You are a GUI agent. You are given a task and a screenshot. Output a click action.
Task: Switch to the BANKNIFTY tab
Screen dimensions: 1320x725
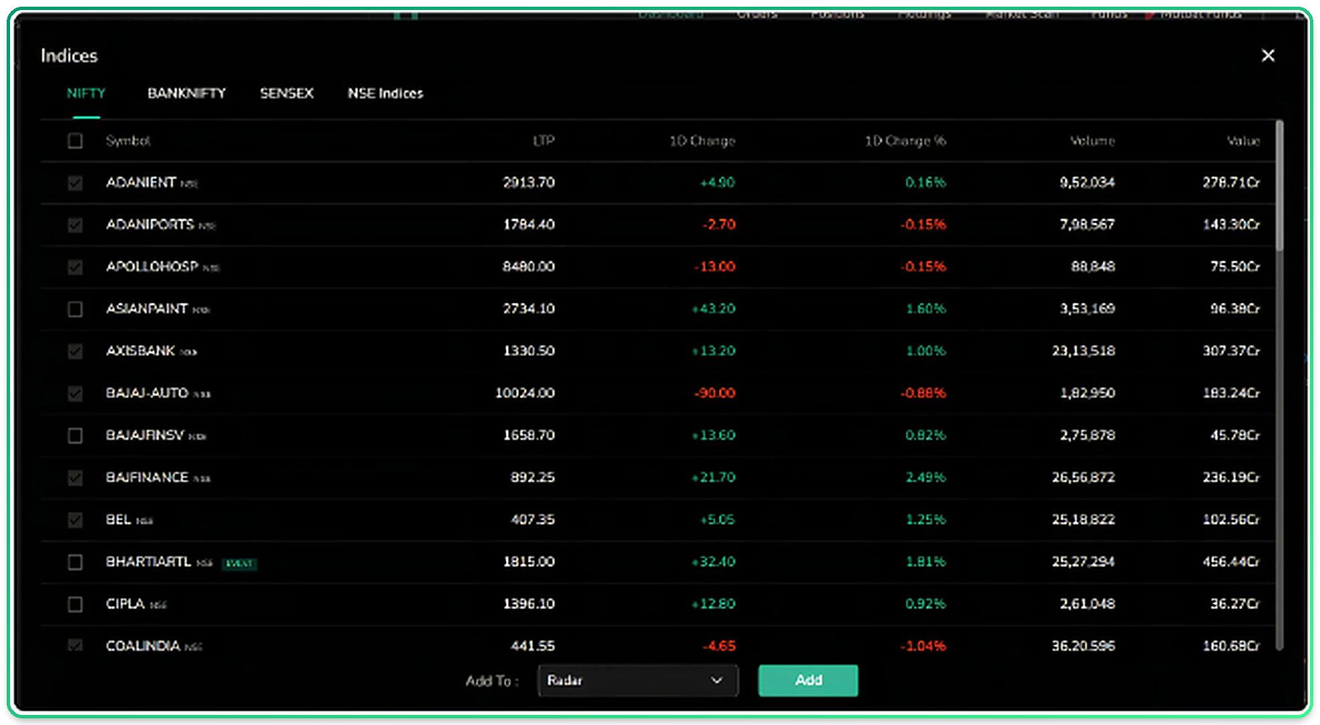pyautogui.click(x=186, y=93)
